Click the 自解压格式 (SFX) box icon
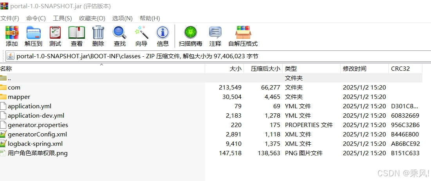Screen dimensions: 431x181 pyautogui.click(x=243, y=33)
